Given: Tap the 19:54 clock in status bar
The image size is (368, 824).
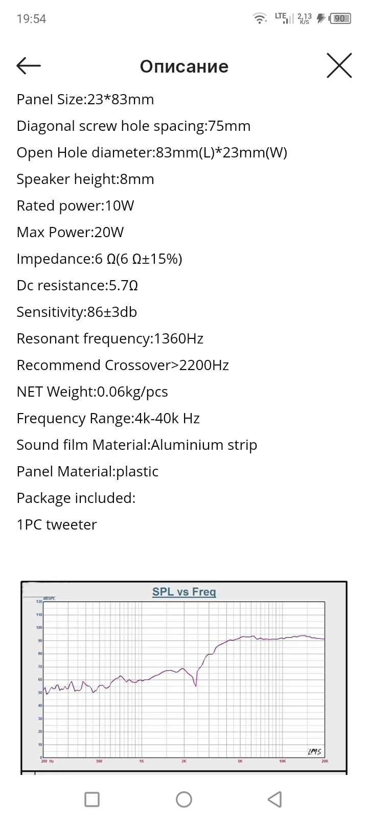Looking at the screenshot, I should [x=31, y=19].
